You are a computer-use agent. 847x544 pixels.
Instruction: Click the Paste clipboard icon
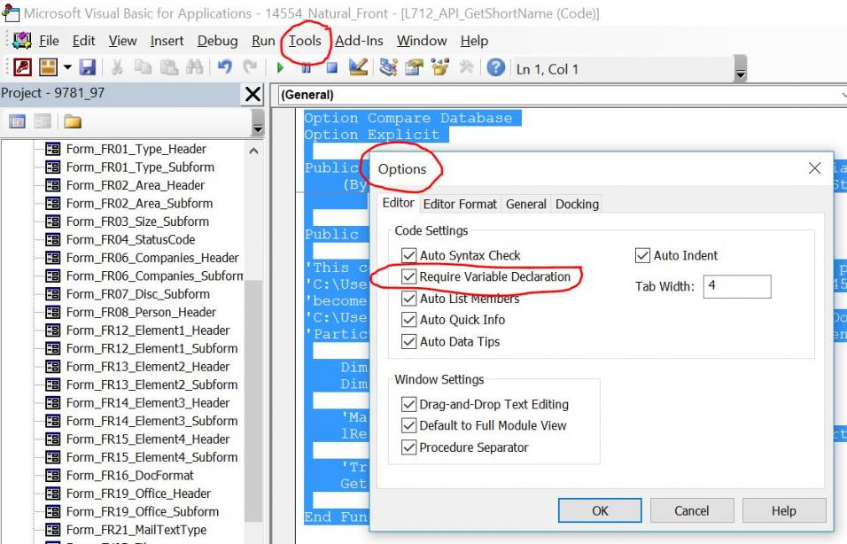[x=169, y=67]
